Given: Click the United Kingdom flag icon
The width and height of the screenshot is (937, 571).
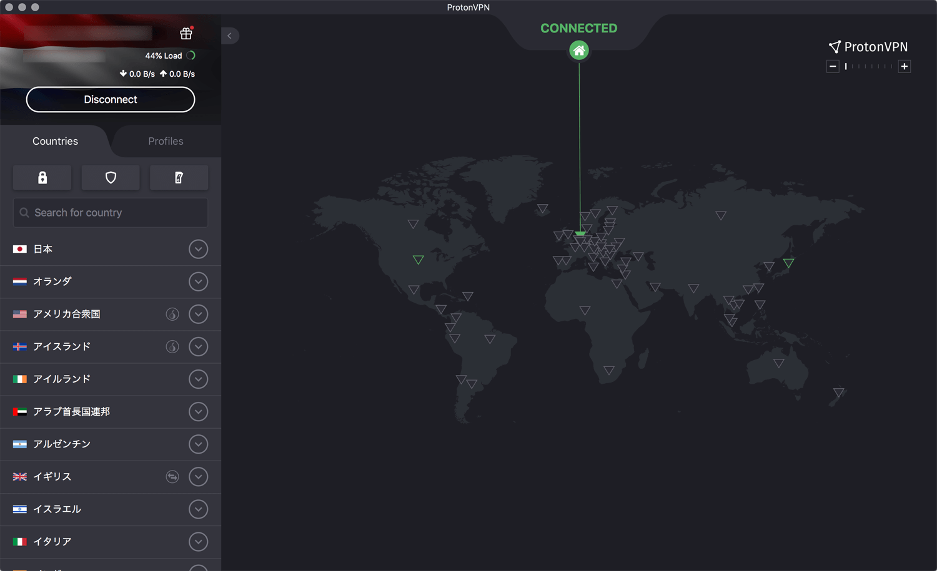Looking at the screenshot, I should 20,476.
